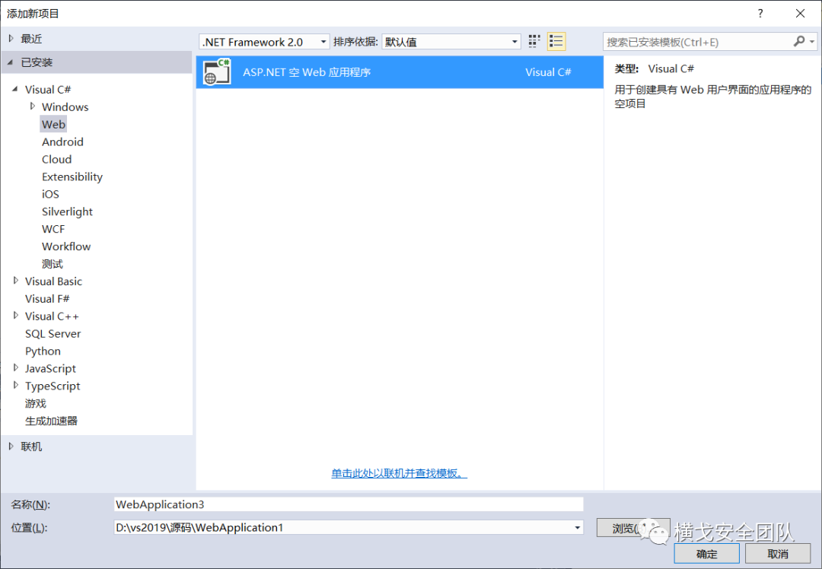Select the Web category
Viewport: 822px width, 569px height.
53,124
